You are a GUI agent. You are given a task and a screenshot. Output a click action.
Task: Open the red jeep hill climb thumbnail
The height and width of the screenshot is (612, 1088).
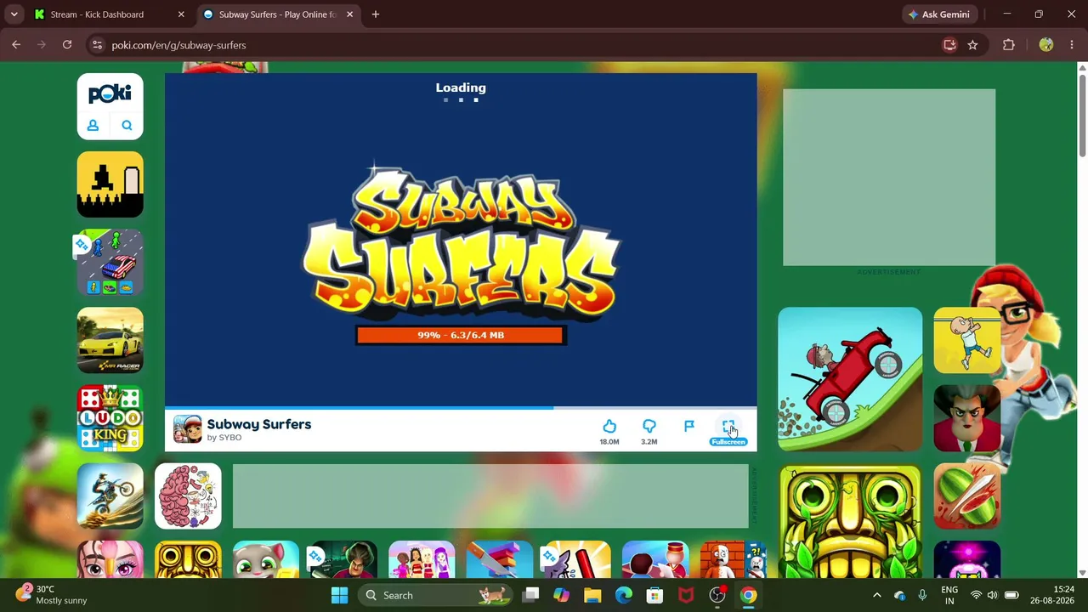pos(850,379)
